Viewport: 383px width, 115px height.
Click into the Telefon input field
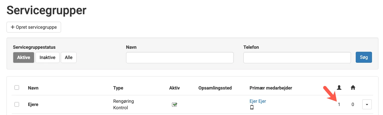(297, 58)
